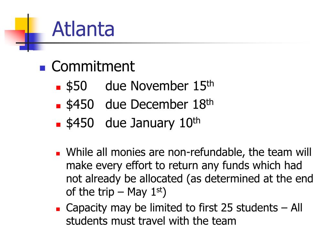Click the red bullet before $50

pos(59,88)
